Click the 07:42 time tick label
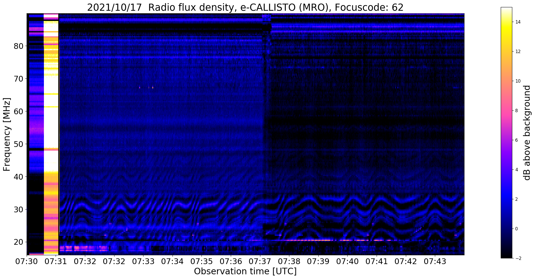This screenshot has height=279, width=535. [x=406, y=261]
